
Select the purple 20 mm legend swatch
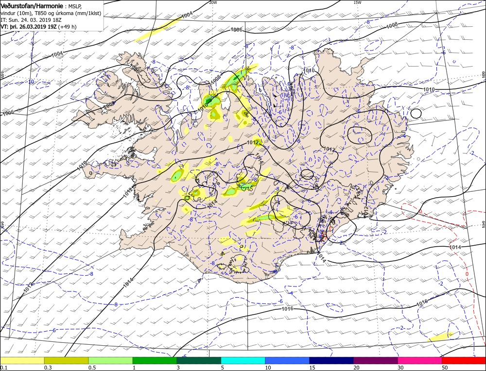coord(375,360)
